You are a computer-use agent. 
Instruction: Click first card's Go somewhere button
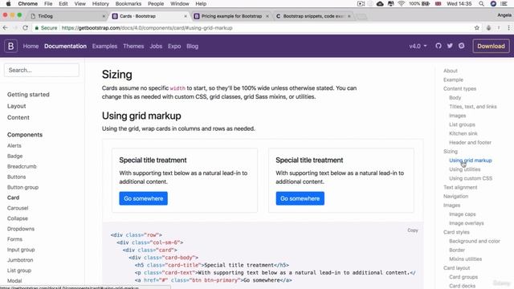(x=143, y=198)
